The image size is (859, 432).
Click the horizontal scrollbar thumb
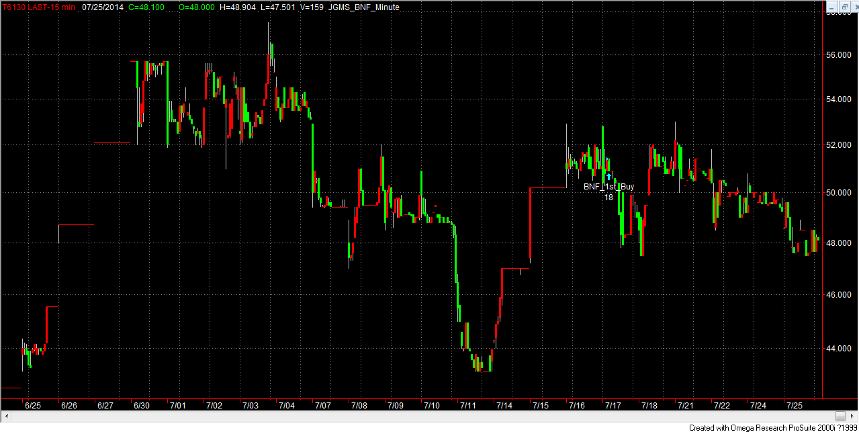[x=840, y=417]
